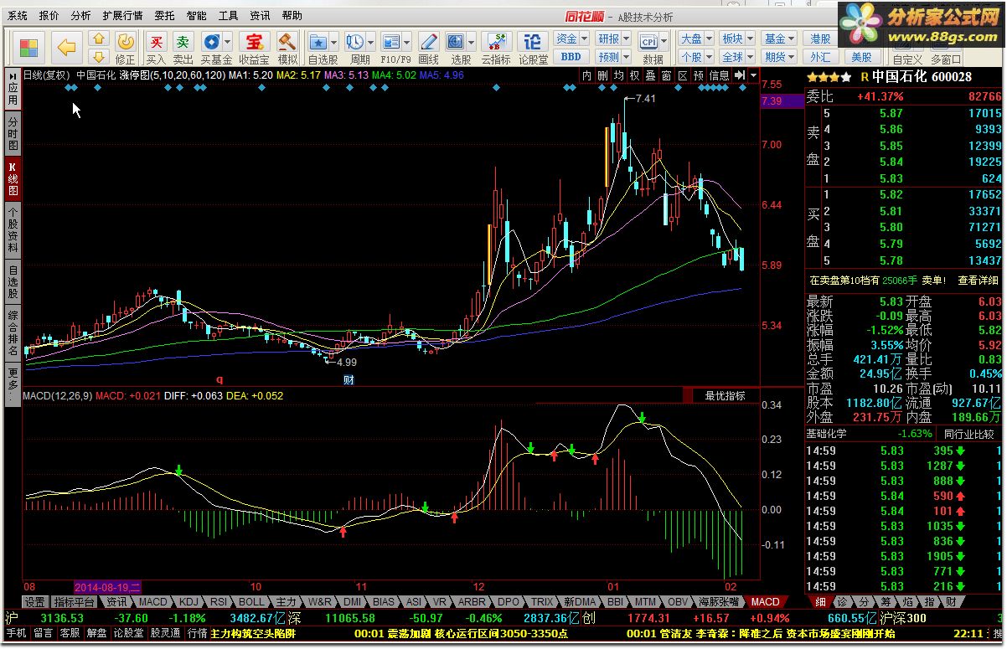
Task: Click the BBD button
Action: click(571, 57)
